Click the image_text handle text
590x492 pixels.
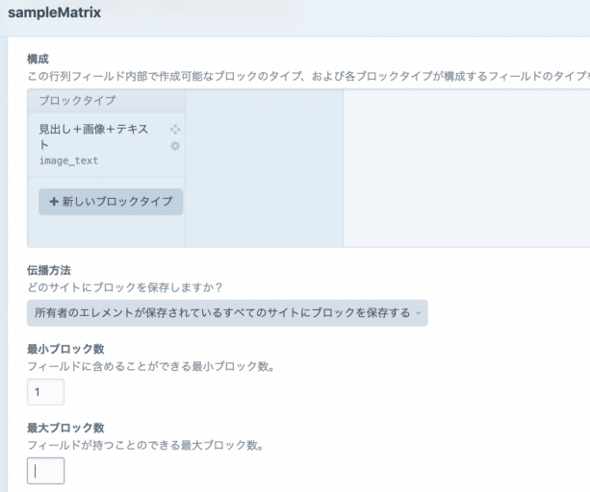pos(68,161)
